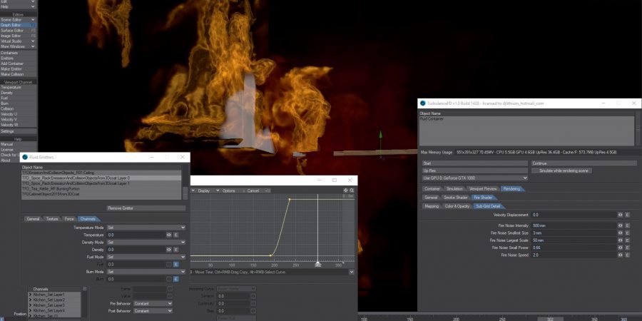This screenshot has height=321, width=642.
Task: Click the Fuel envelope E button
Action: pyautogui.click(x=176, y=264)
